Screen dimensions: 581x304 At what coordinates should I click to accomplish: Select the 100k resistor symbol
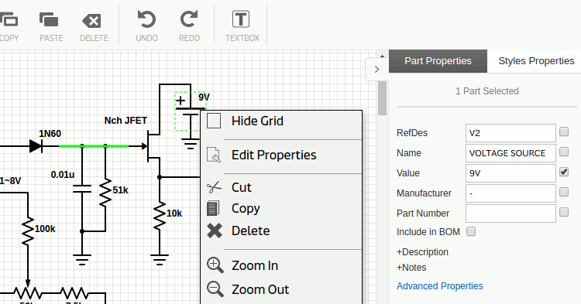(x=28, y=231)
